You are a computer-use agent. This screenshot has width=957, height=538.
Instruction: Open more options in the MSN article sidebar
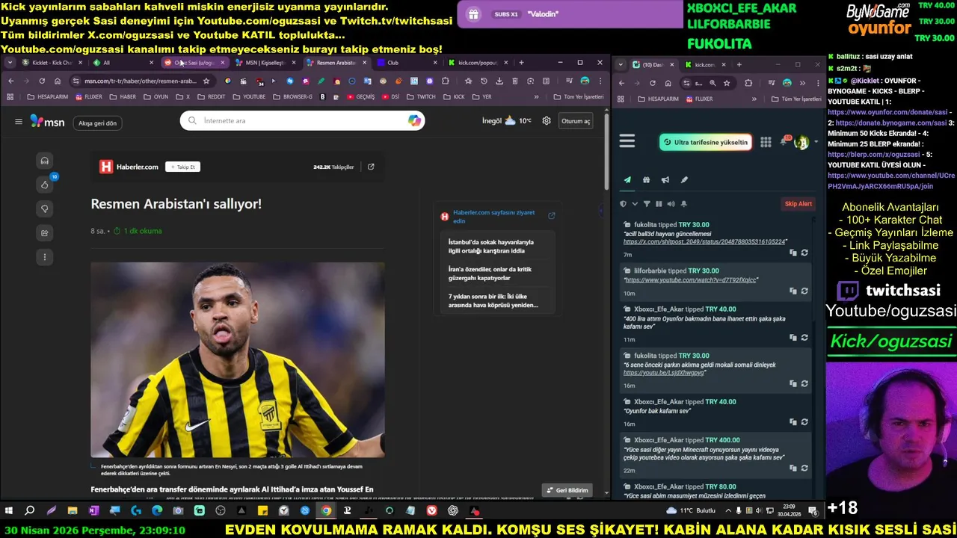(45, 257)
